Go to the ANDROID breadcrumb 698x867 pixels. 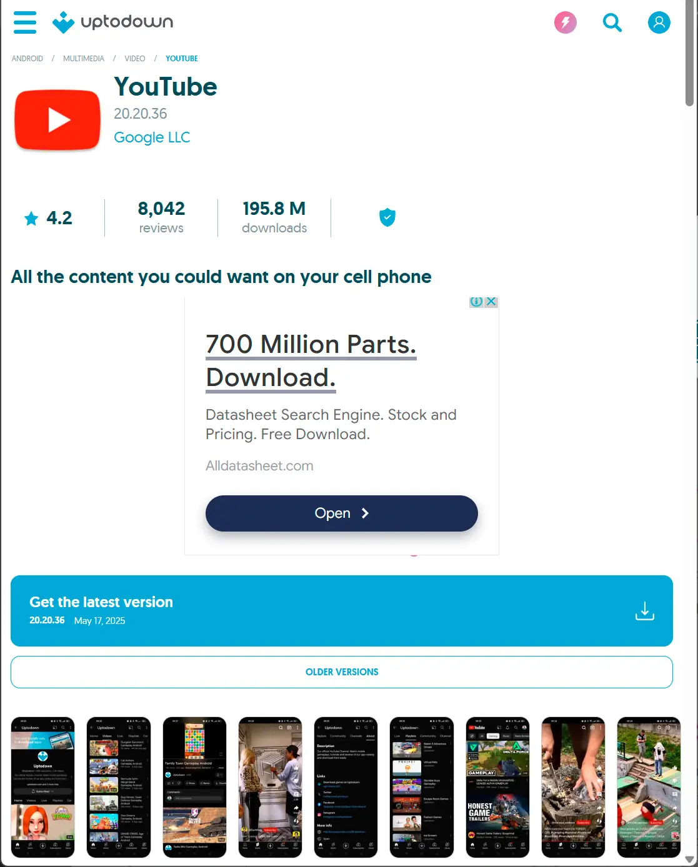[x=27, y=59]
